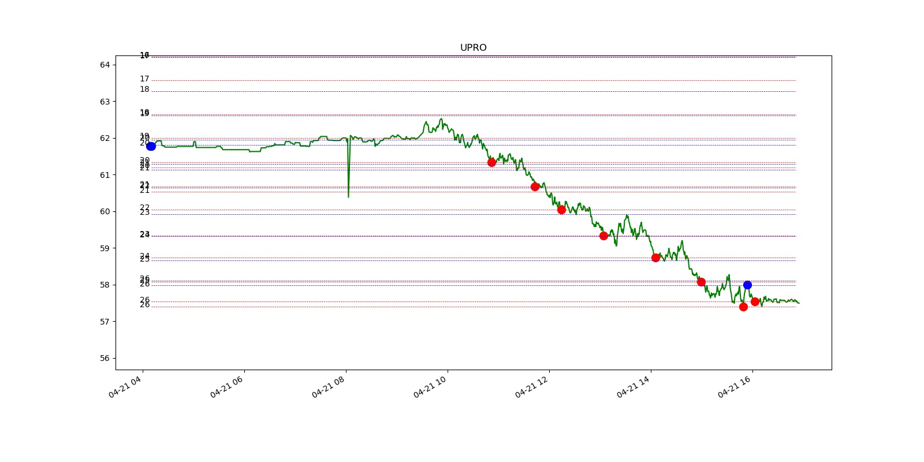
Task: Select the last red marker, just after 16:00
Action: tap(755, 301)
